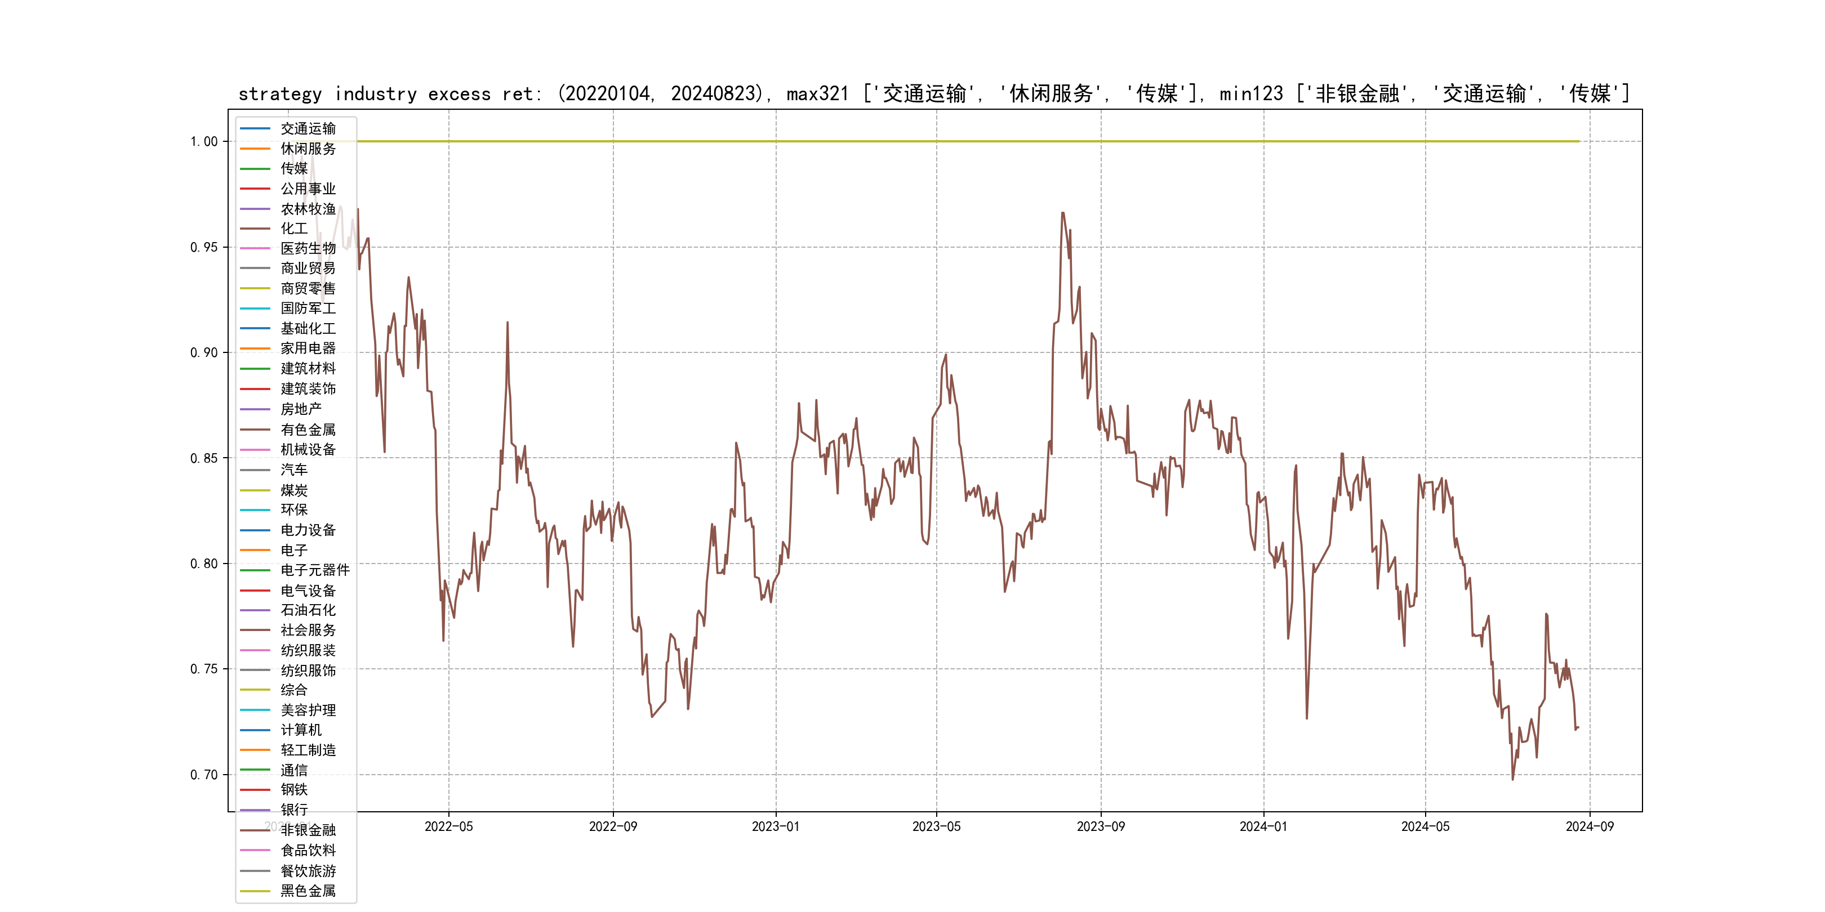Image resolution: width=1825 pixels, height=912 pixels.
Task: Click the 食品饮料 pink legend swatch
Action: click(255, 851)
